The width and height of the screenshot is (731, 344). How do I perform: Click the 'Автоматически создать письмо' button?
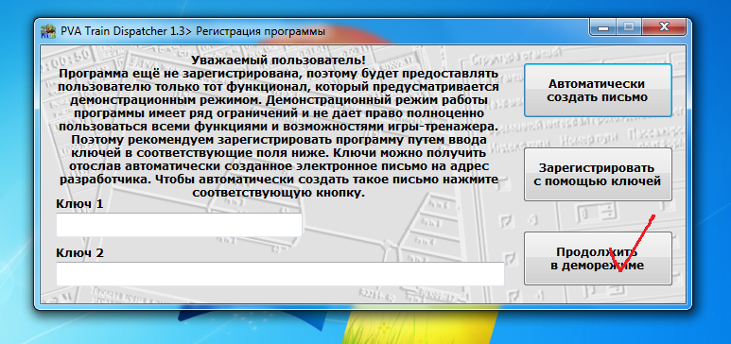click(598, 91)
